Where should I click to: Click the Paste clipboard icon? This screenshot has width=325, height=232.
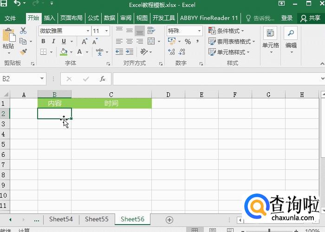point(9,34)
